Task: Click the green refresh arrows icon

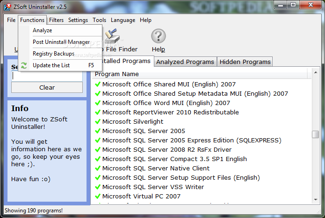Action: pos(24,65)
